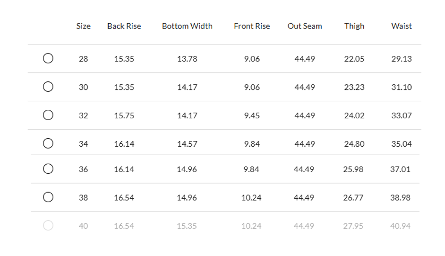Select the size 28 radio button
This screenshot has height=256, width=445.
[x=48, y=59]
